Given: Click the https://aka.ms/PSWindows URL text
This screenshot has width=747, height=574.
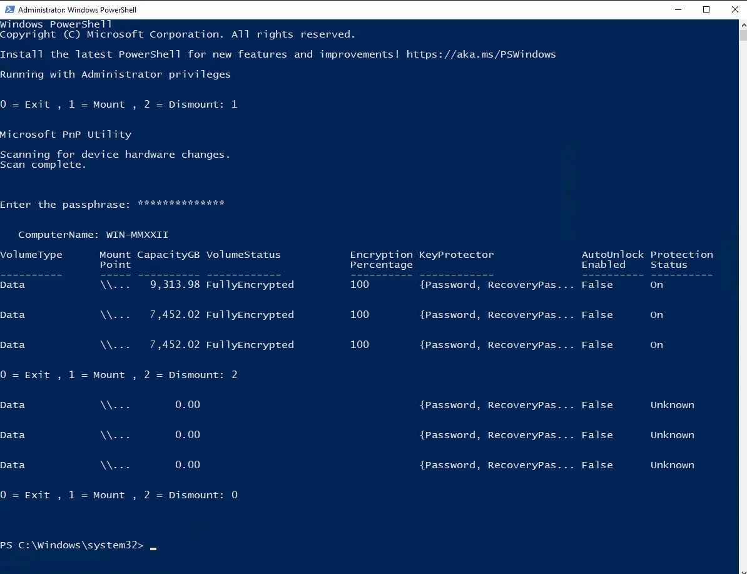Looking at the screenshot, I should click(x=480, y=54).
